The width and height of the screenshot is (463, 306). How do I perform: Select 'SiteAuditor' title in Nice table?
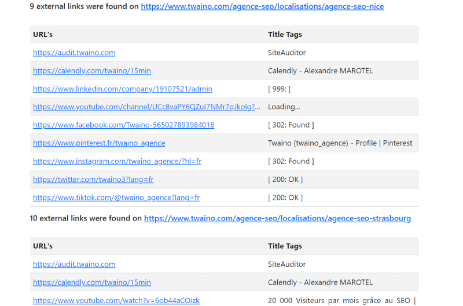[286, 53]
